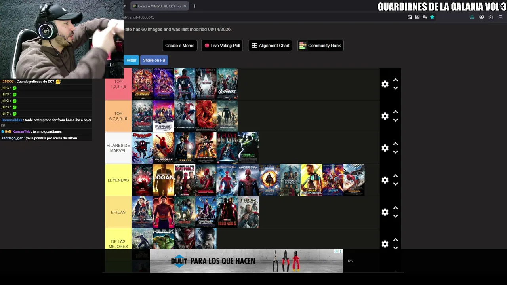
Task: Open settings gear for DE LAS MEJORES row
Action: tap(385, 244)
